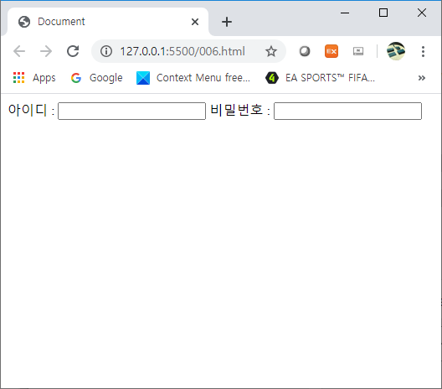Bookmark this page with the star
This screenshot has width=442, height=389.
271,51
